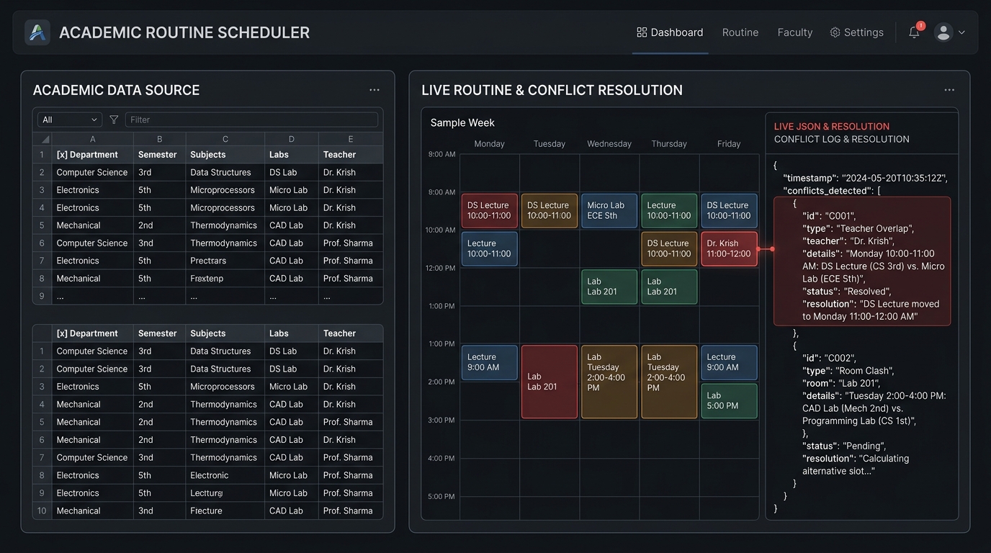Switch to the Dashboard tab
This screenshot has width=991, height=553.
[670, 32]
